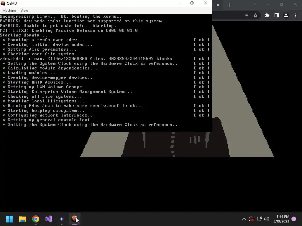Image resolution: width=302 pixels, height=226 pixels.
Task: Switch to Chrome from the taskbar
Action: coord(36,219)
